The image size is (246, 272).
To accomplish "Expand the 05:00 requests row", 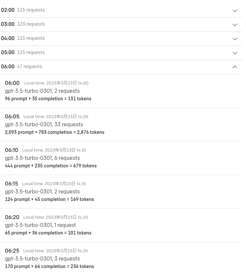I will pos(235,53).
